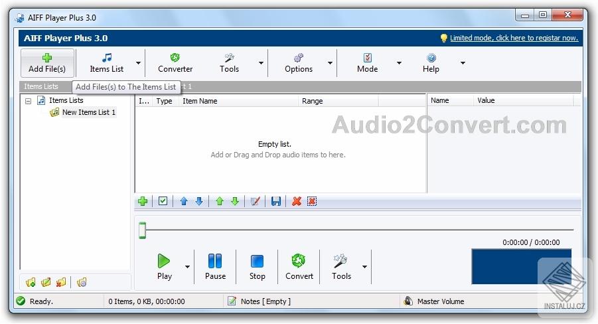The height and width of the screenshot is (324, 598).
Task: Click the Master Volume speaker icon
Action: coord(408,301)
